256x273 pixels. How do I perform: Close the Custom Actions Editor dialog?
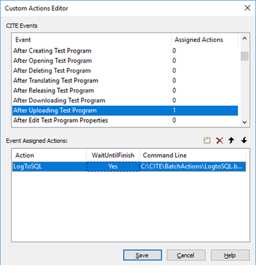(247, 8)
